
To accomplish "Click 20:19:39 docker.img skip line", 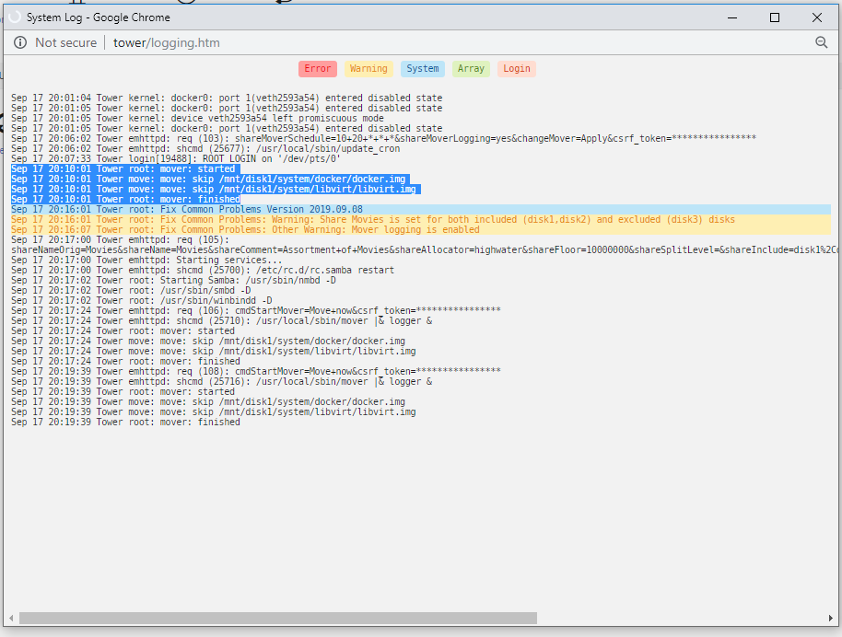I will coord(208,401).
